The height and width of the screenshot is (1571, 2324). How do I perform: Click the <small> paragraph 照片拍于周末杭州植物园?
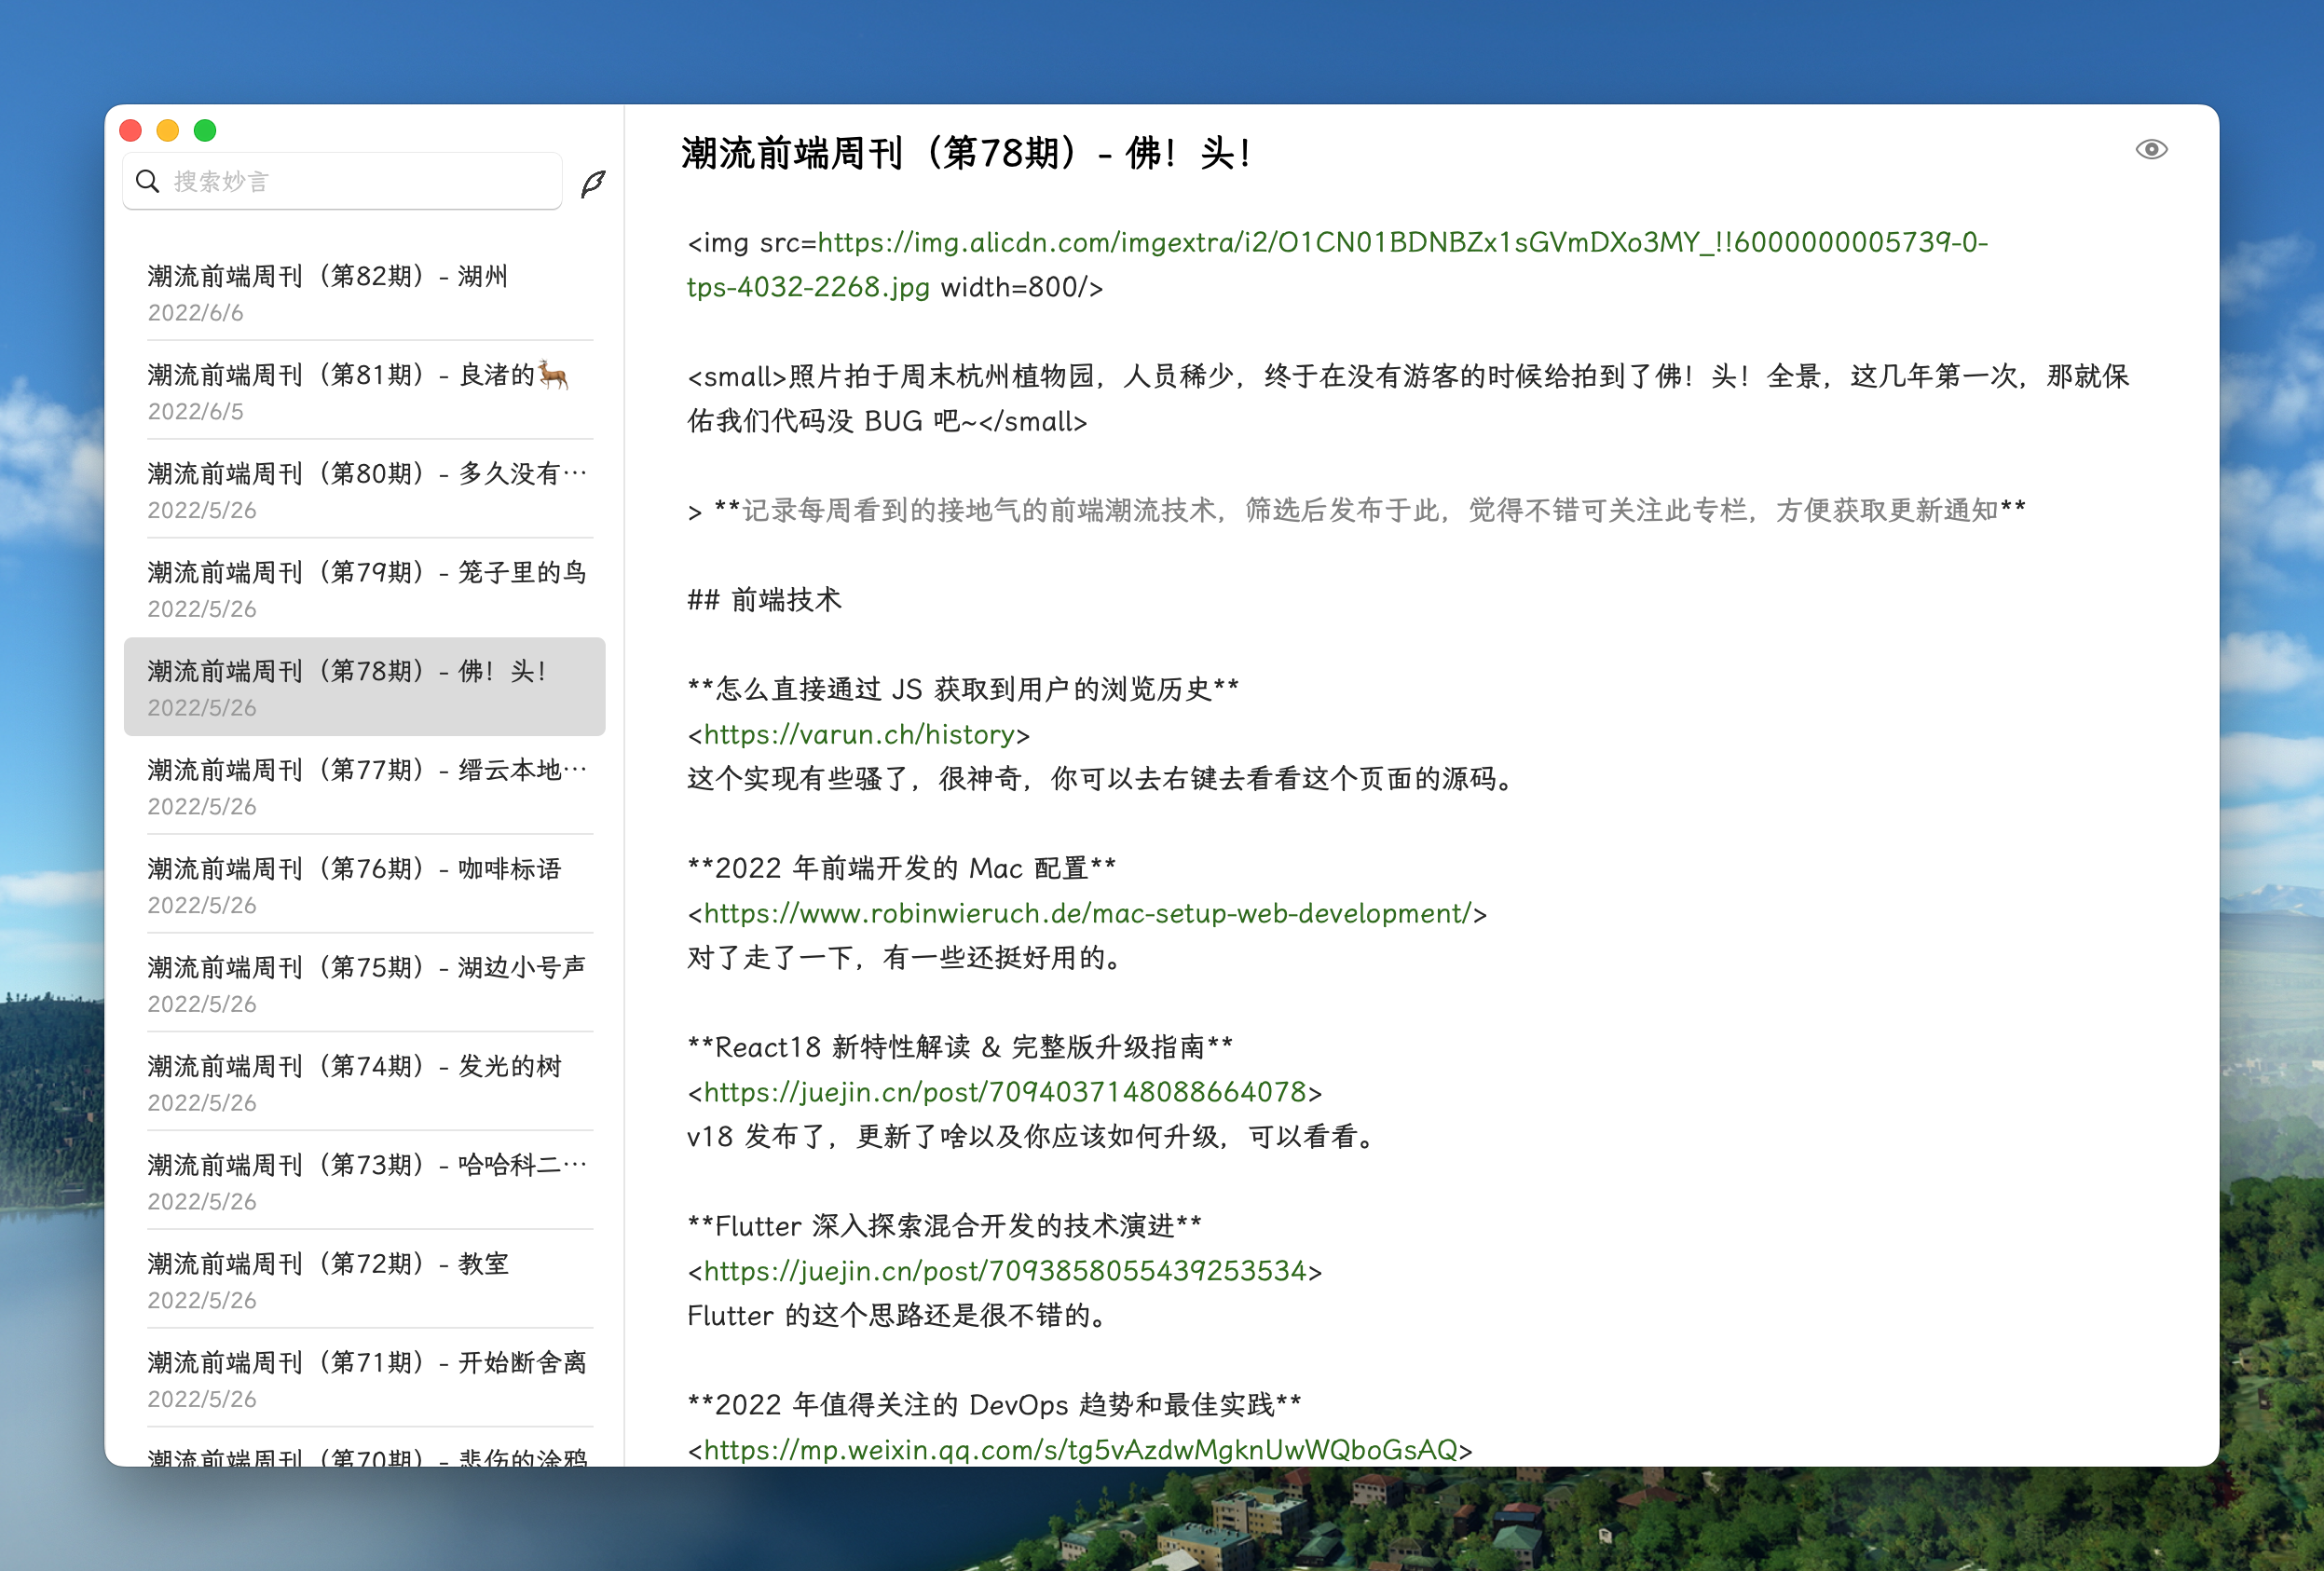click(1408, 398)
